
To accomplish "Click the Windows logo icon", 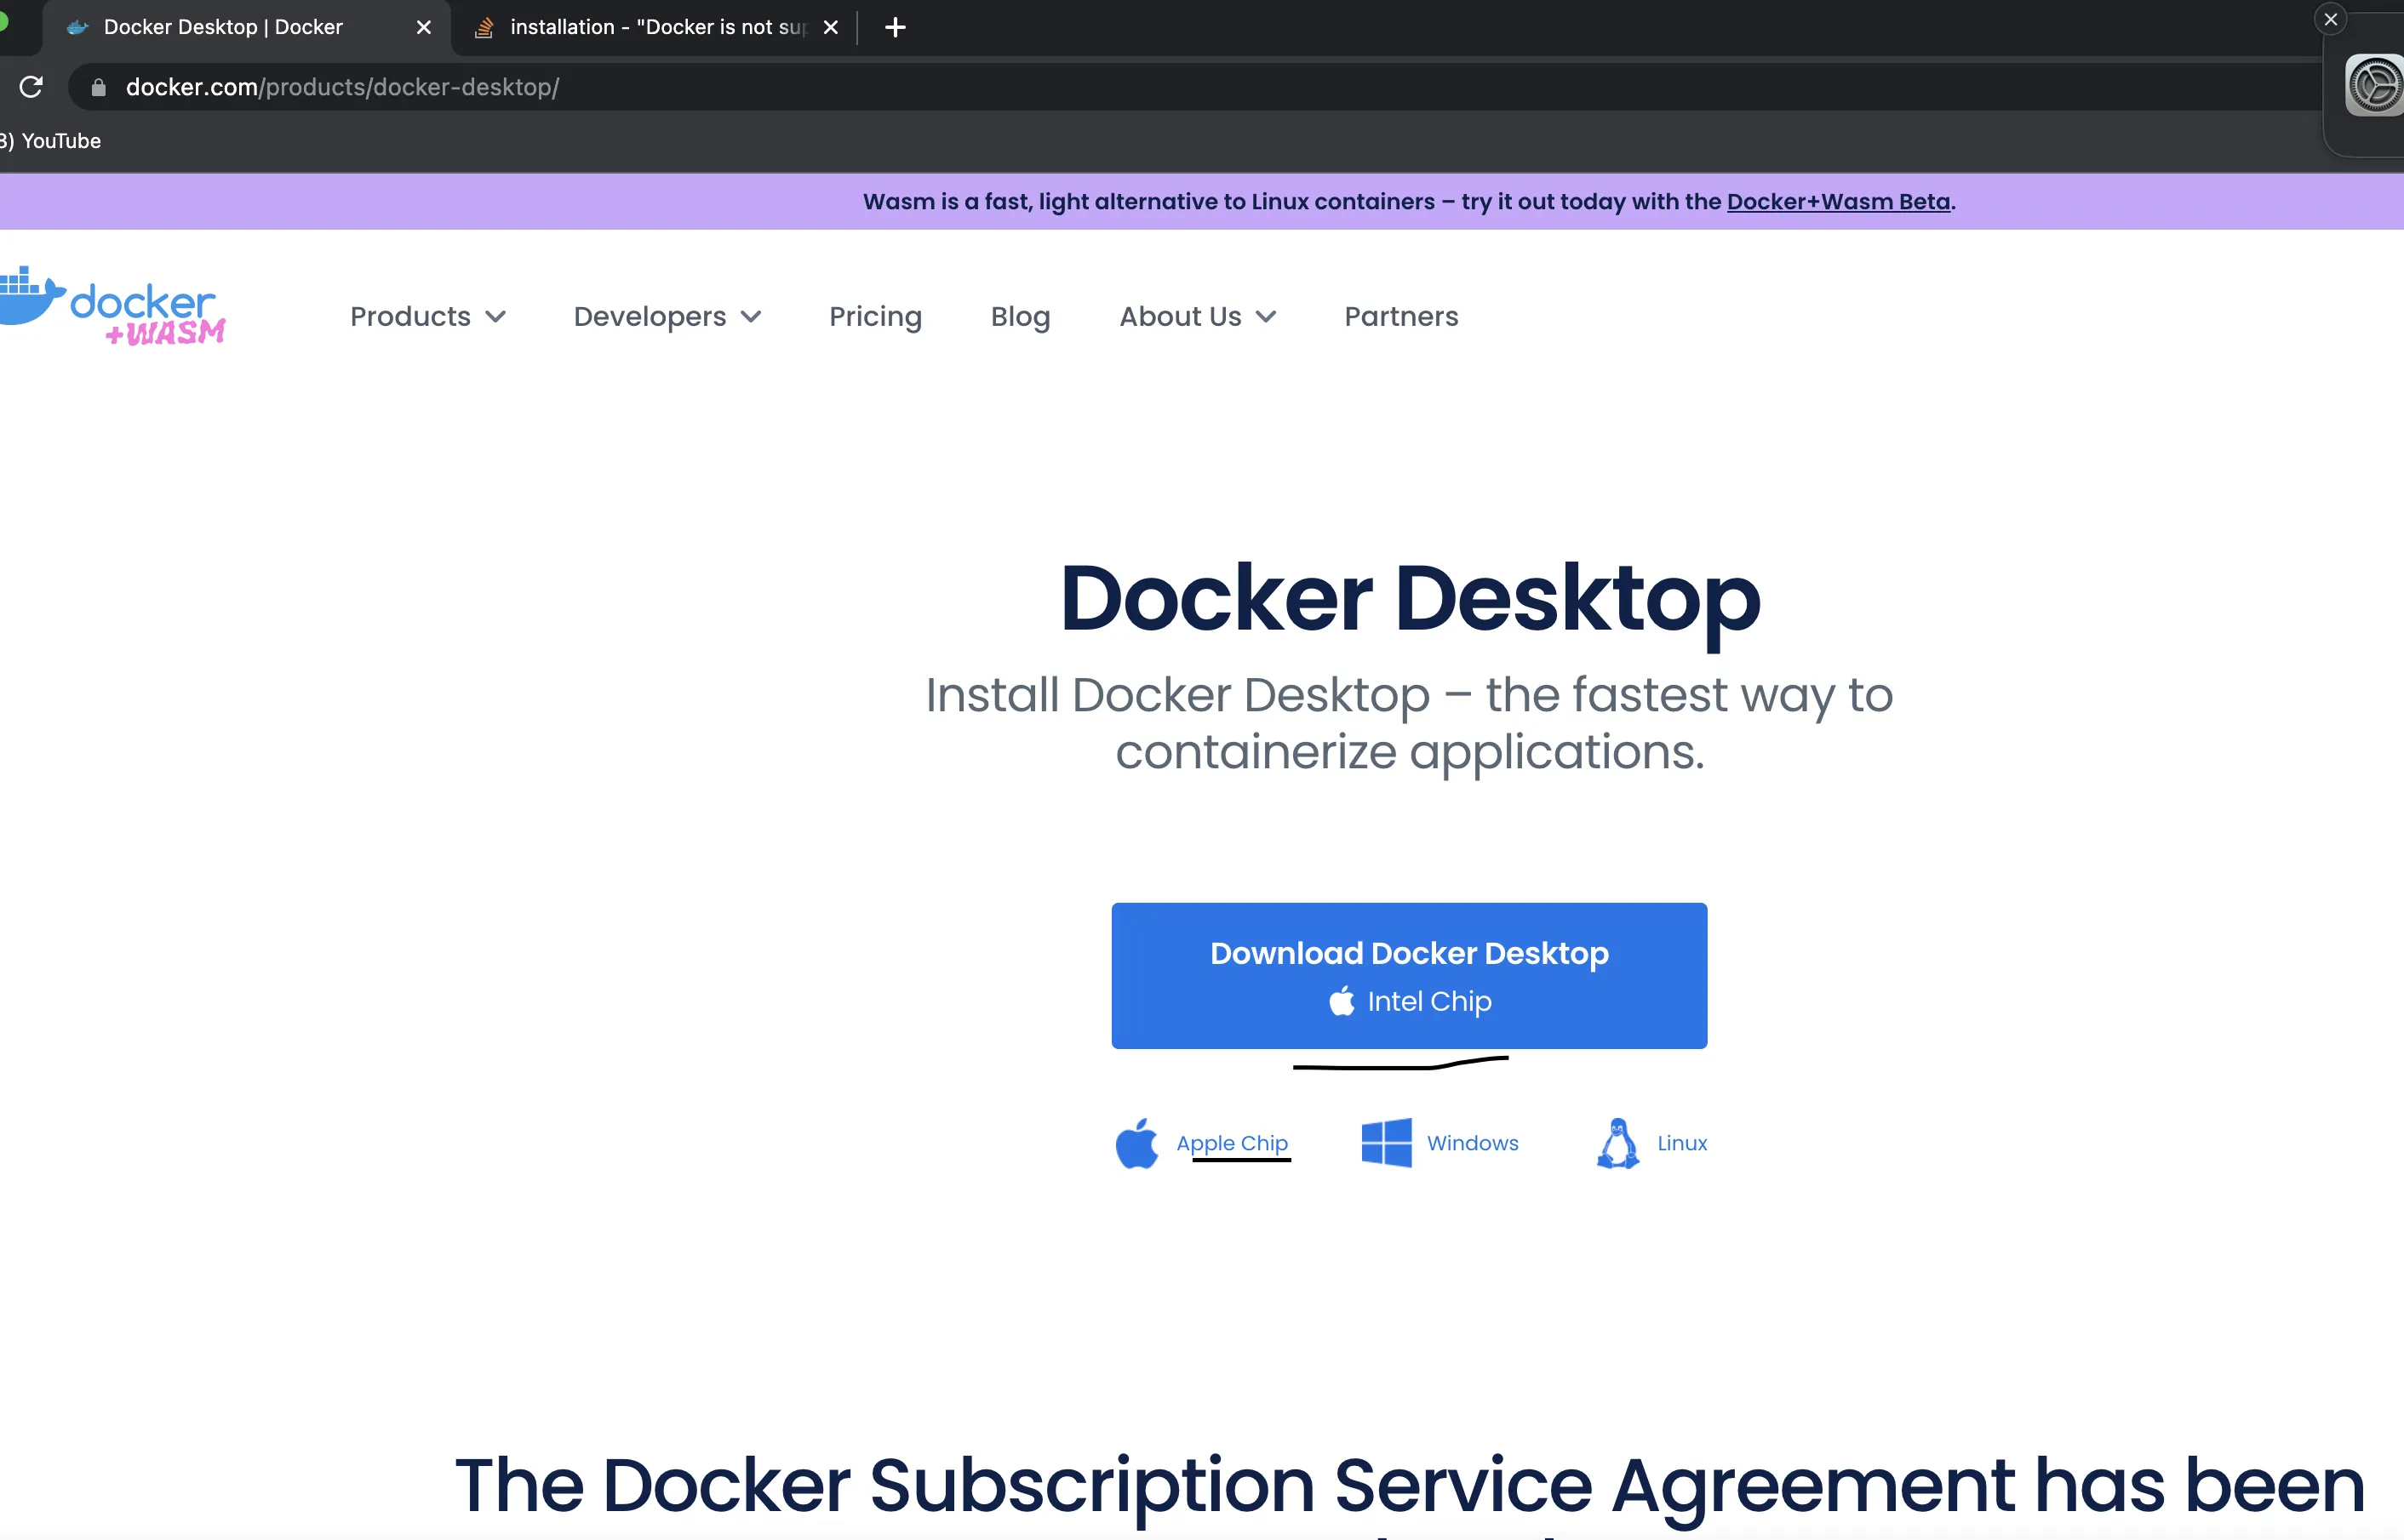I will click(x=1386, y=1143).
